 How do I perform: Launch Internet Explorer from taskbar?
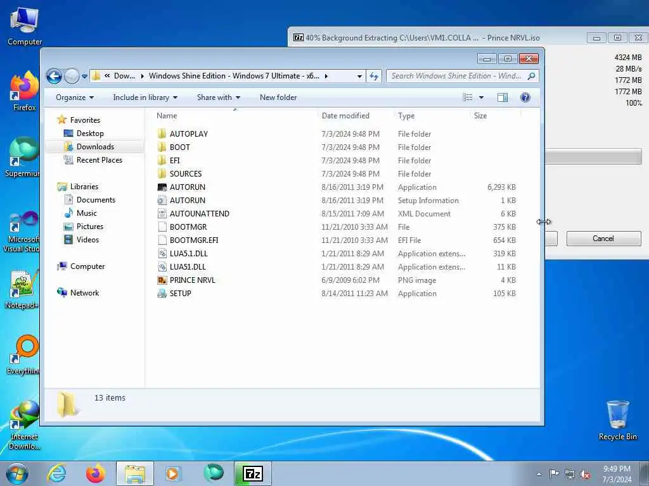[56, 473]
